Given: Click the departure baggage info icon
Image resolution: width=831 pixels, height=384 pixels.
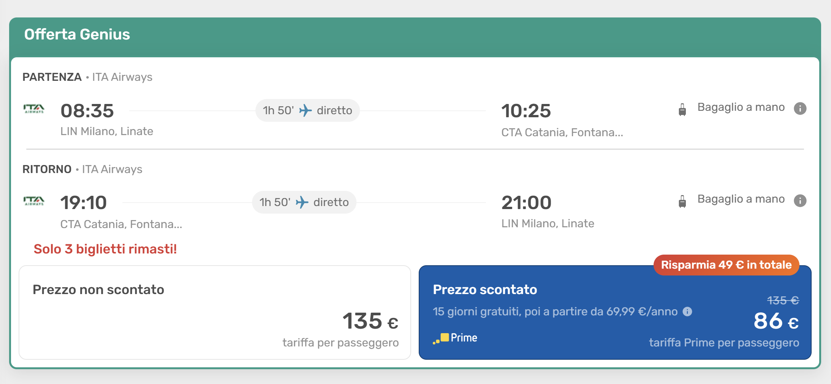Looking at the screenshot, I should click(800, 109).
